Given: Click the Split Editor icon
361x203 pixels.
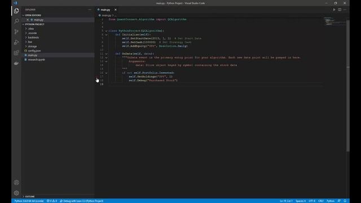Looking at the screenshot, I should (340, 10).
